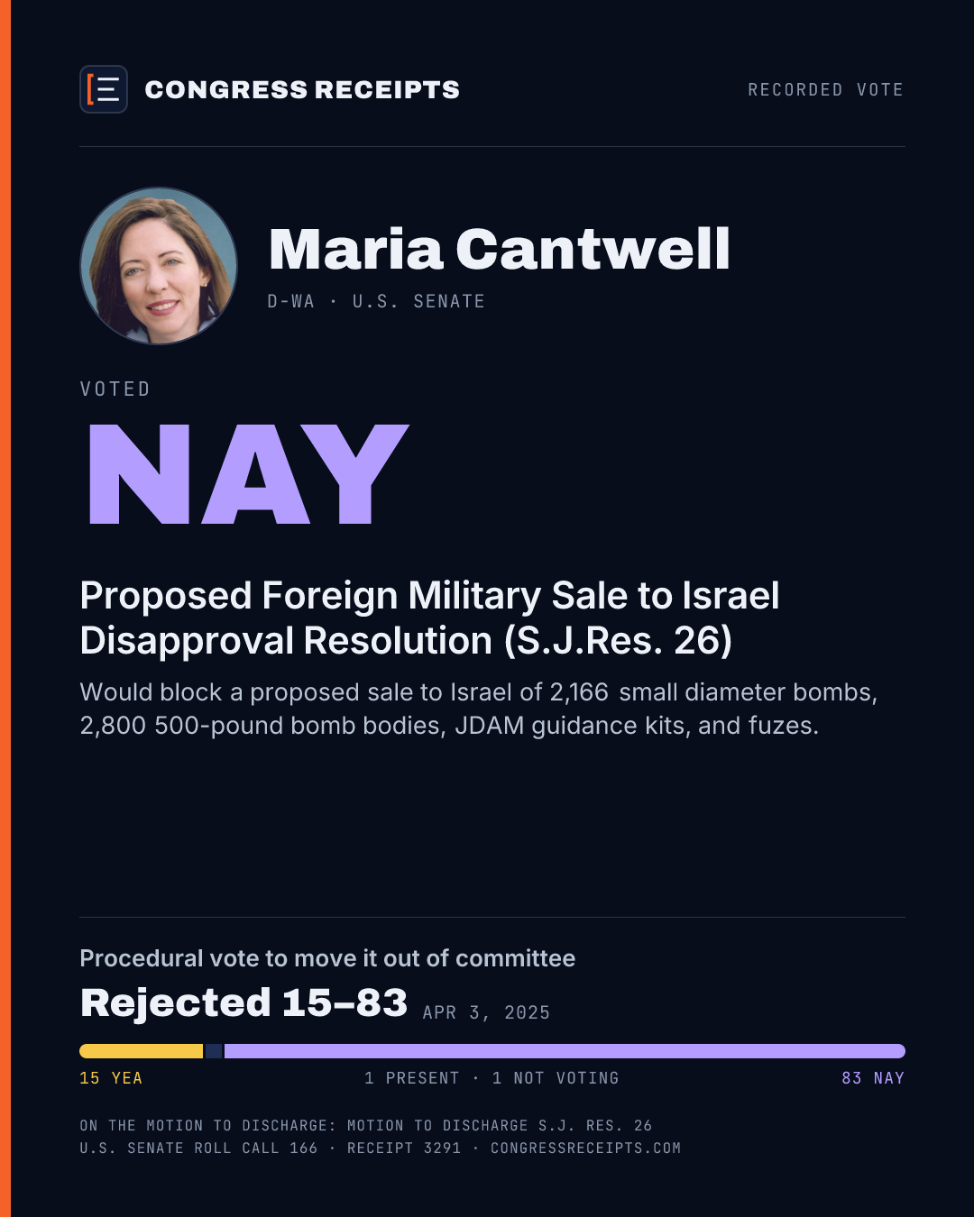Click the Recorded Vote label
Image resolution: width=974 pixels, height=1217 pixels.
pos(825,89)
